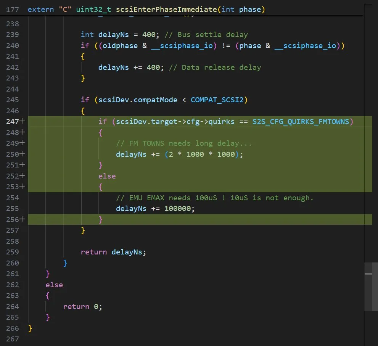Click scsiDev.compatMode on line 245
The width and height of the screenshot is (378, 346).
pos(138,100)
